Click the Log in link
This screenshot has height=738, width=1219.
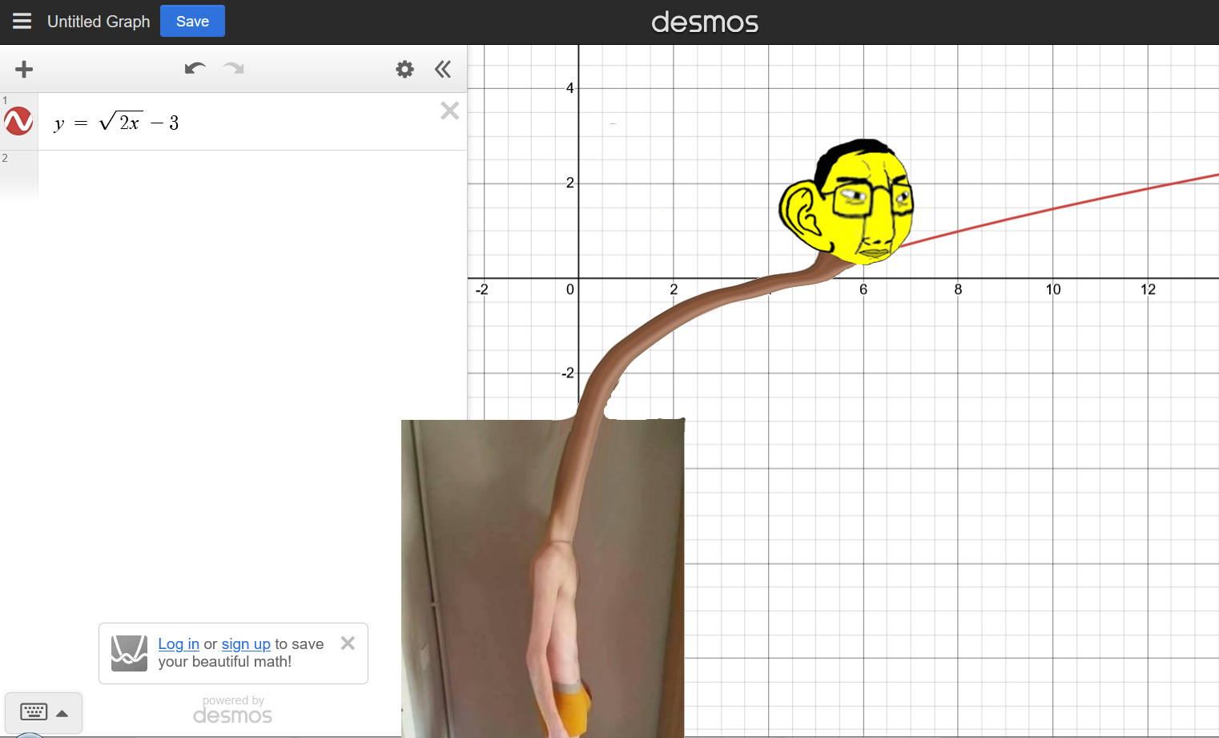(179, 644)
